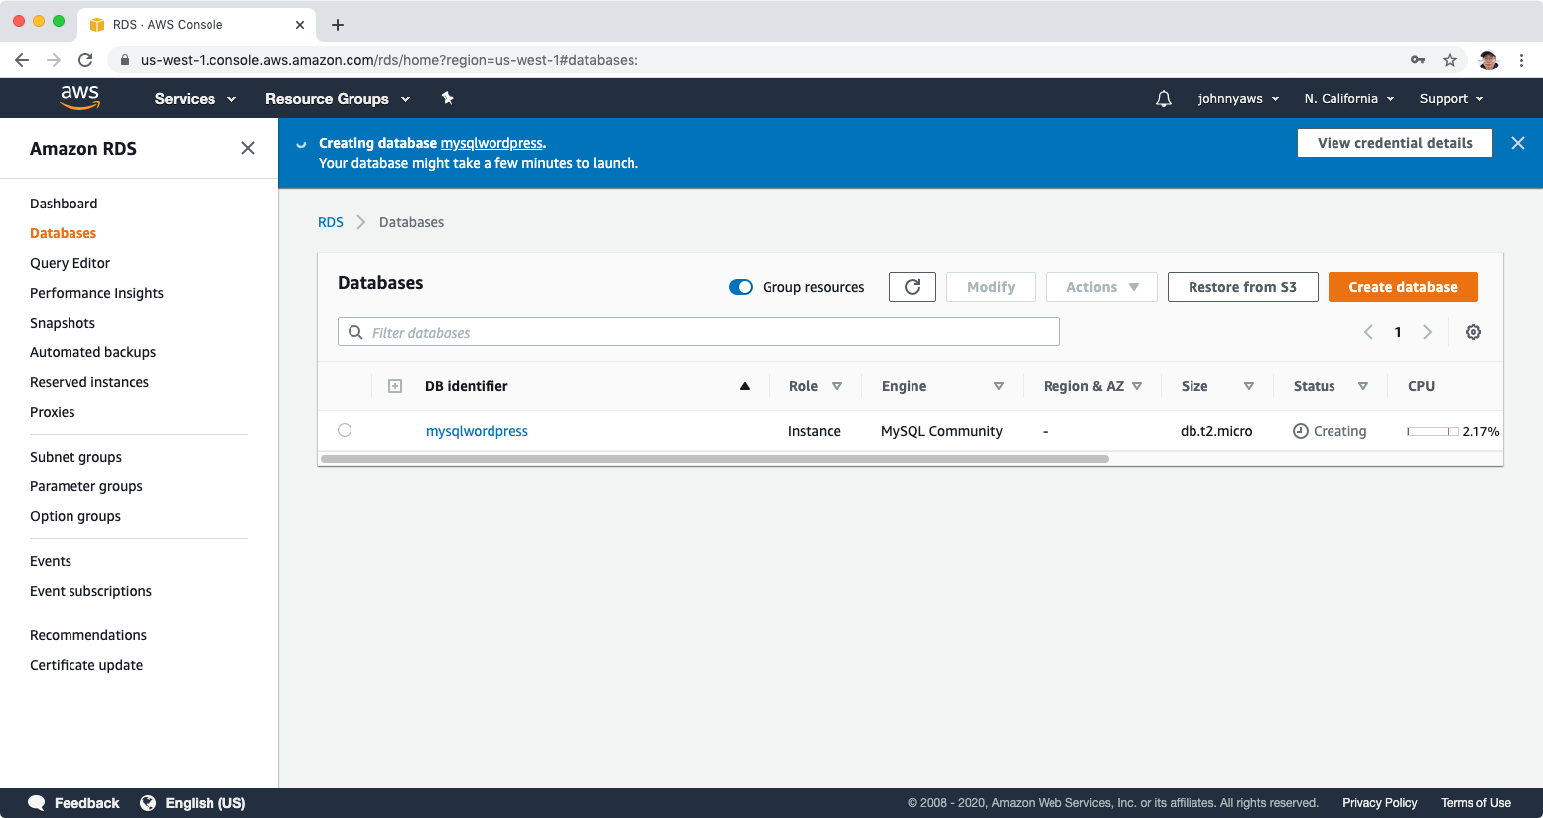Open the notifications bell
The image size is (1543, 818).
coord(1164,99)
